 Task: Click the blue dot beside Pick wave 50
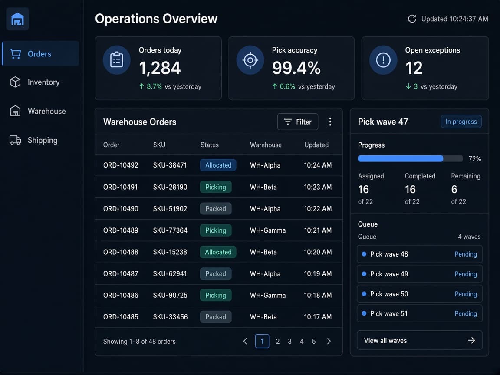click(x=364, y=294)
